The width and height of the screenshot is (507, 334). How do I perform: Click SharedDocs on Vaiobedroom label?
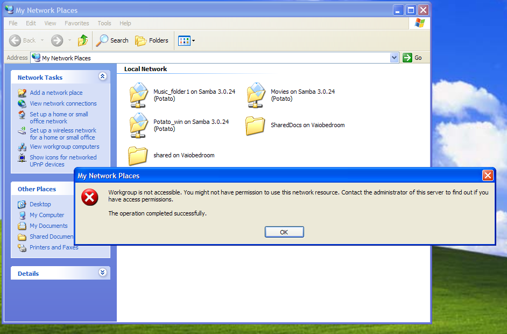(308, 125)
